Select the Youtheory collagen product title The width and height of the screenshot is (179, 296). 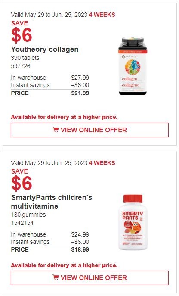tap(45, 49)
